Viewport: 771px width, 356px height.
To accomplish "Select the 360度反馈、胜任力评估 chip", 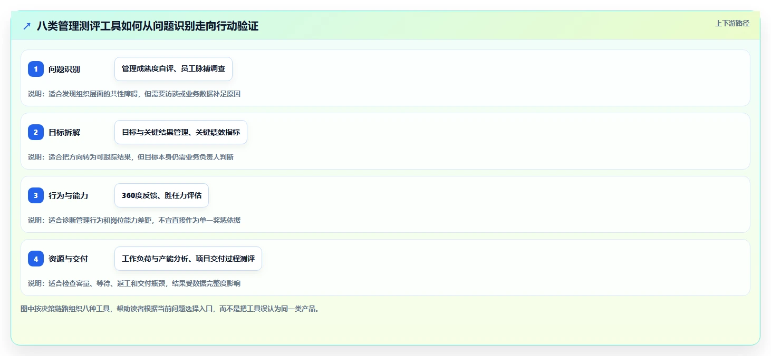I will point(161,195).
